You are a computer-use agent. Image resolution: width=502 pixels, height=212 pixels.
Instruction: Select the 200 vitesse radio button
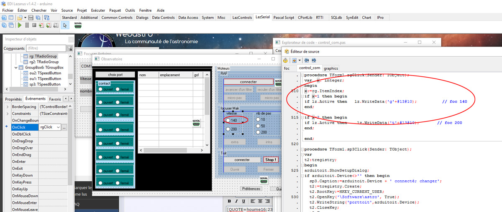pyautogui.click(x=228, y=129)
